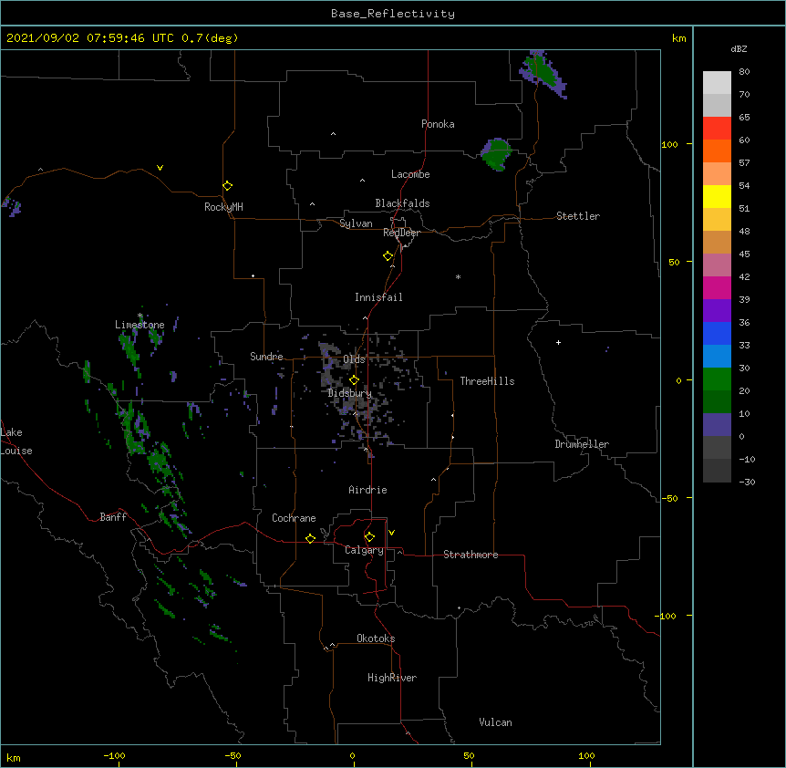The height and width of the screenshot is (768, 786).
Task: Click the Olds town label
Action: pyautogui.click(x=354, y=359)
